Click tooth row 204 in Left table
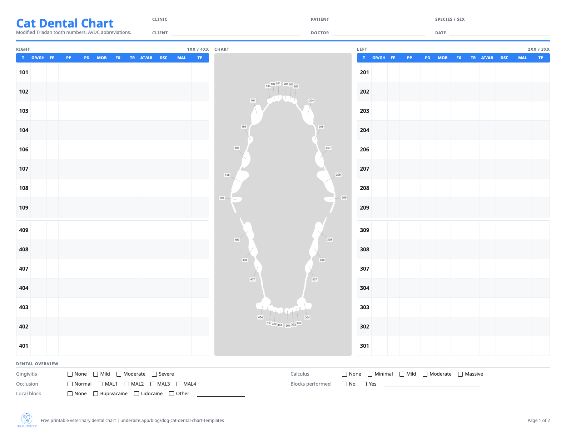Screen dimensions: 566x437 453,130
